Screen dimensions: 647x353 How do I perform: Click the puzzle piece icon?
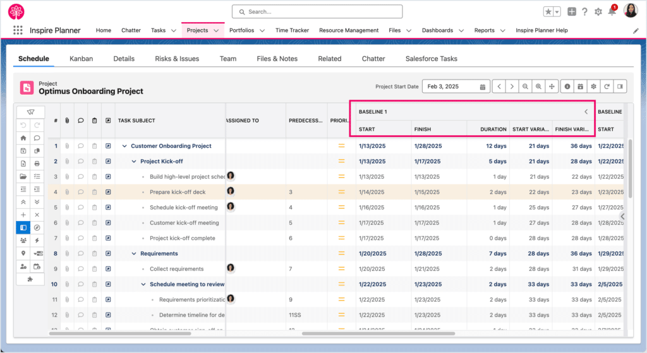point(30,279)
